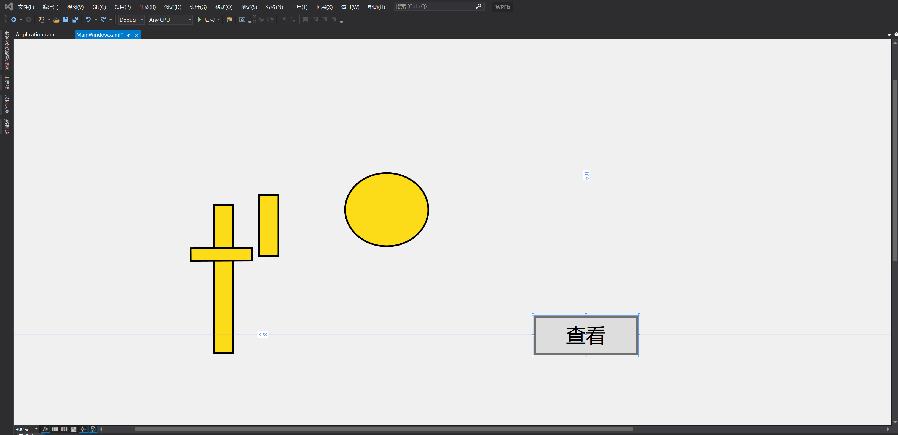The image size is (898, 435).
Task: Open the 视图(V) menu
Action: (75, 7)
